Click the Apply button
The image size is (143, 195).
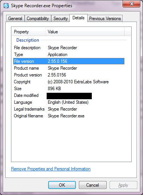[x=123, y=185]
